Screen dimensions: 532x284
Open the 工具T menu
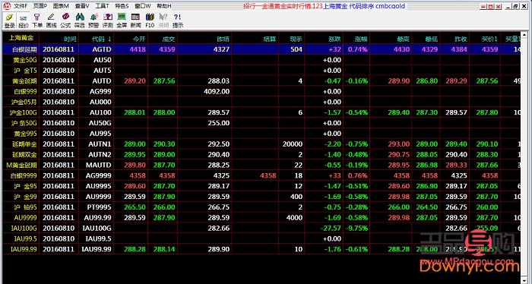pos(102,6)
